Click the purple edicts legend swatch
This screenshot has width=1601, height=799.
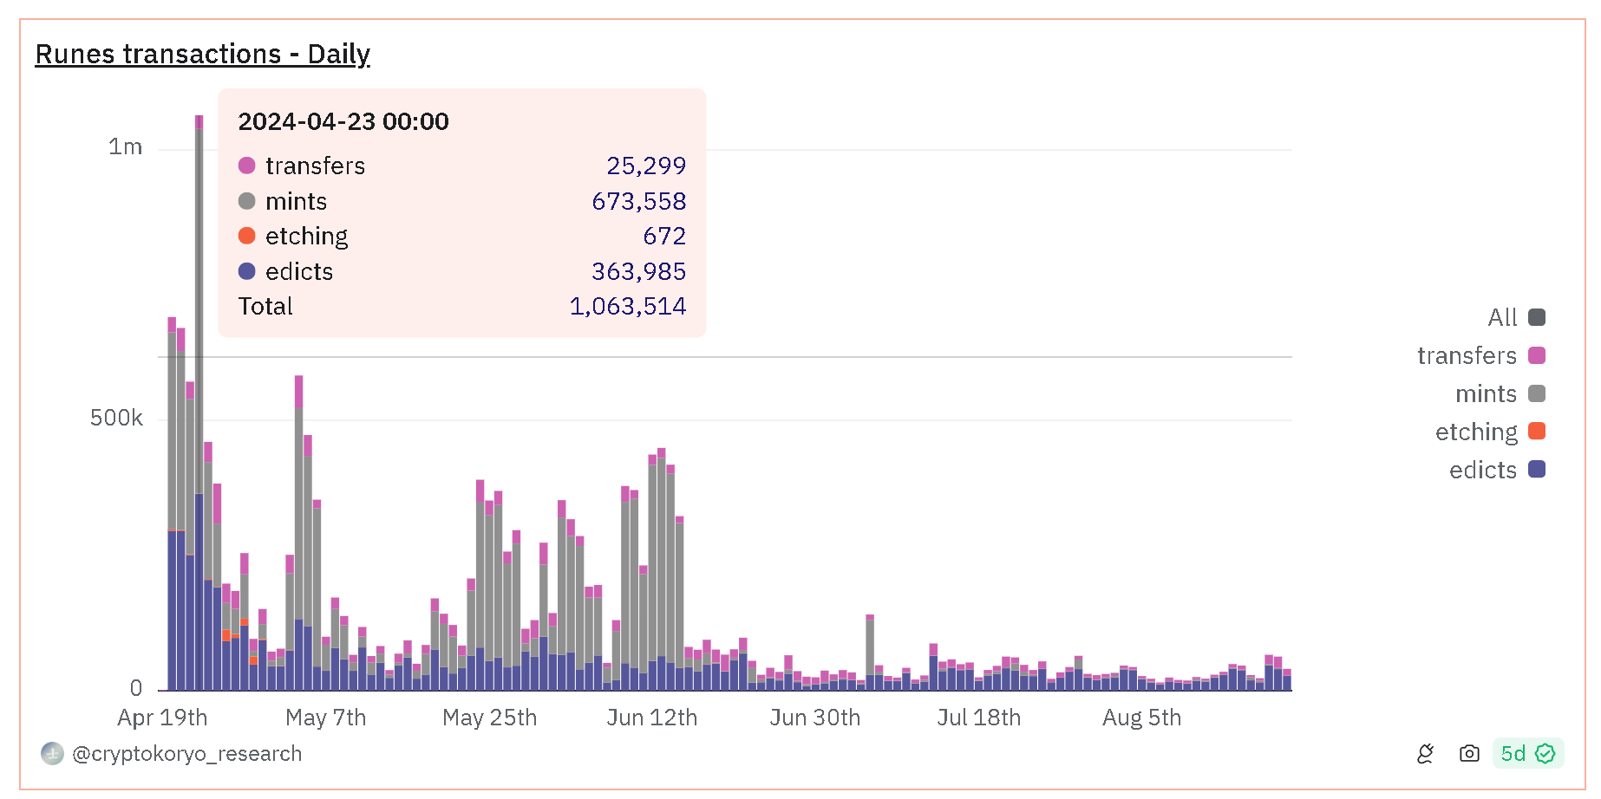[1536, 470]
